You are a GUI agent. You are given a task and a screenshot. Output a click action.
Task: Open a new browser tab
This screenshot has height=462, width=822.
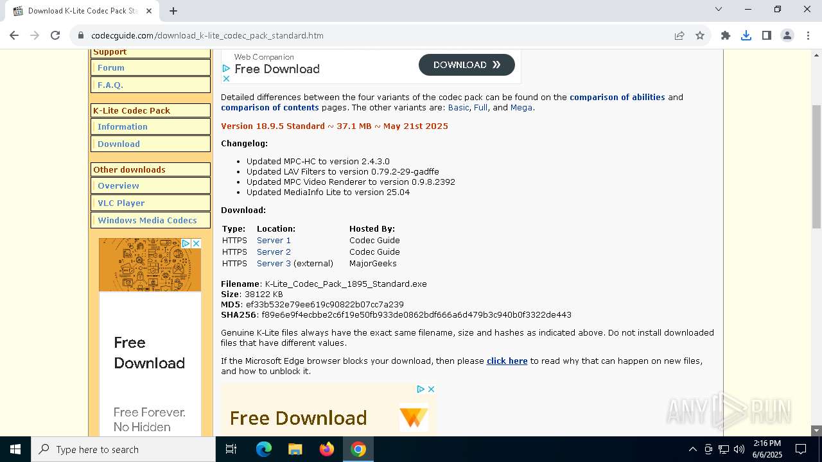tap(173, 10)
